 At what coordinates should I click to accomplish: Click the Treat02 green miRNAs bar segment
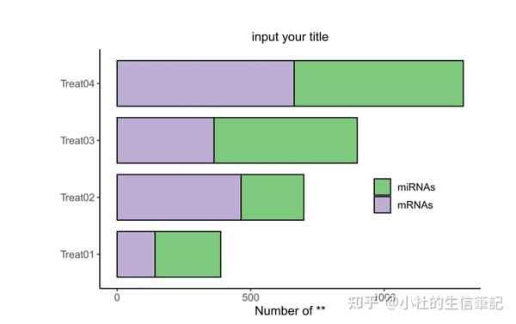(x=272, y=198)
